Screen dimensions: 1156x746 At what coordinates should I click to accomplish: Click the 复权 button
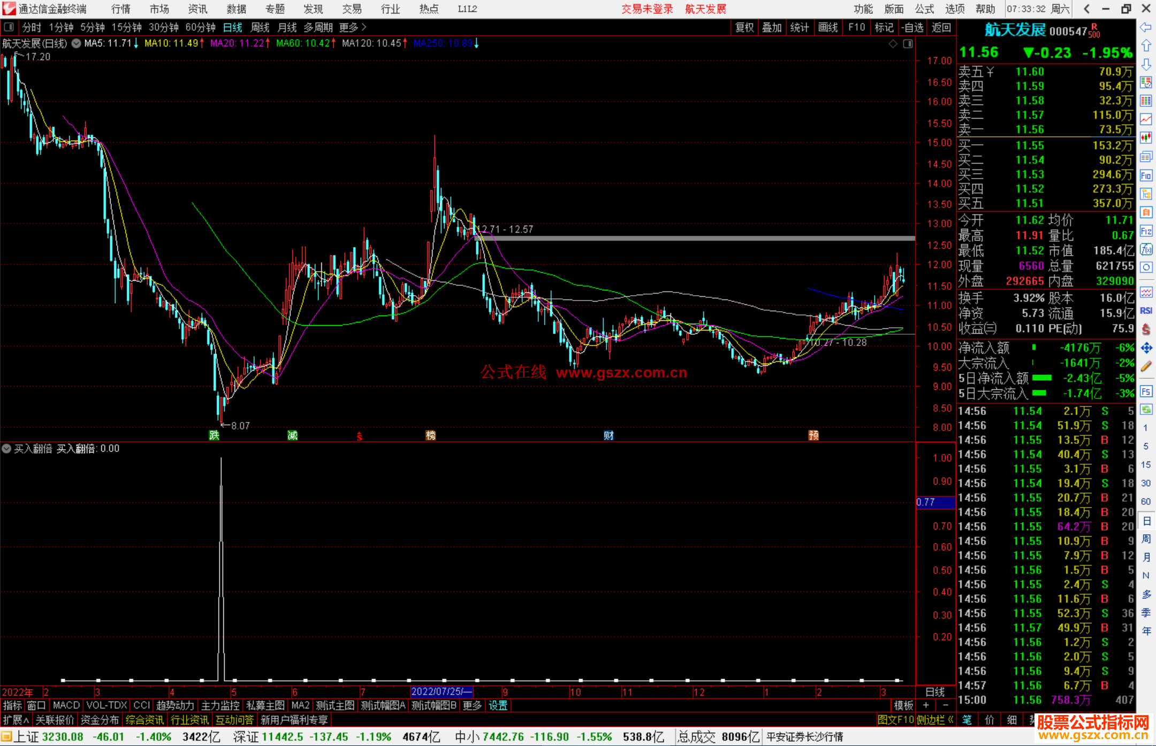click(744, 27)
